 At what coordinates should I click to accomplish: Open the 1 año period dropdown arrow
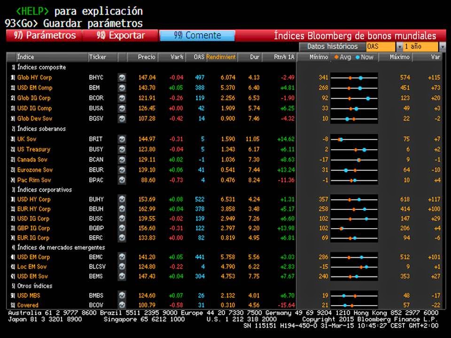443,46
